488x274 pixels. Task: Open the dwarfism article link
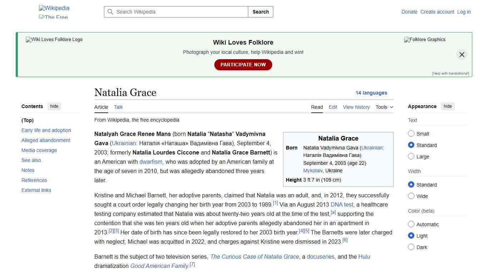click(x=150, y=162)
